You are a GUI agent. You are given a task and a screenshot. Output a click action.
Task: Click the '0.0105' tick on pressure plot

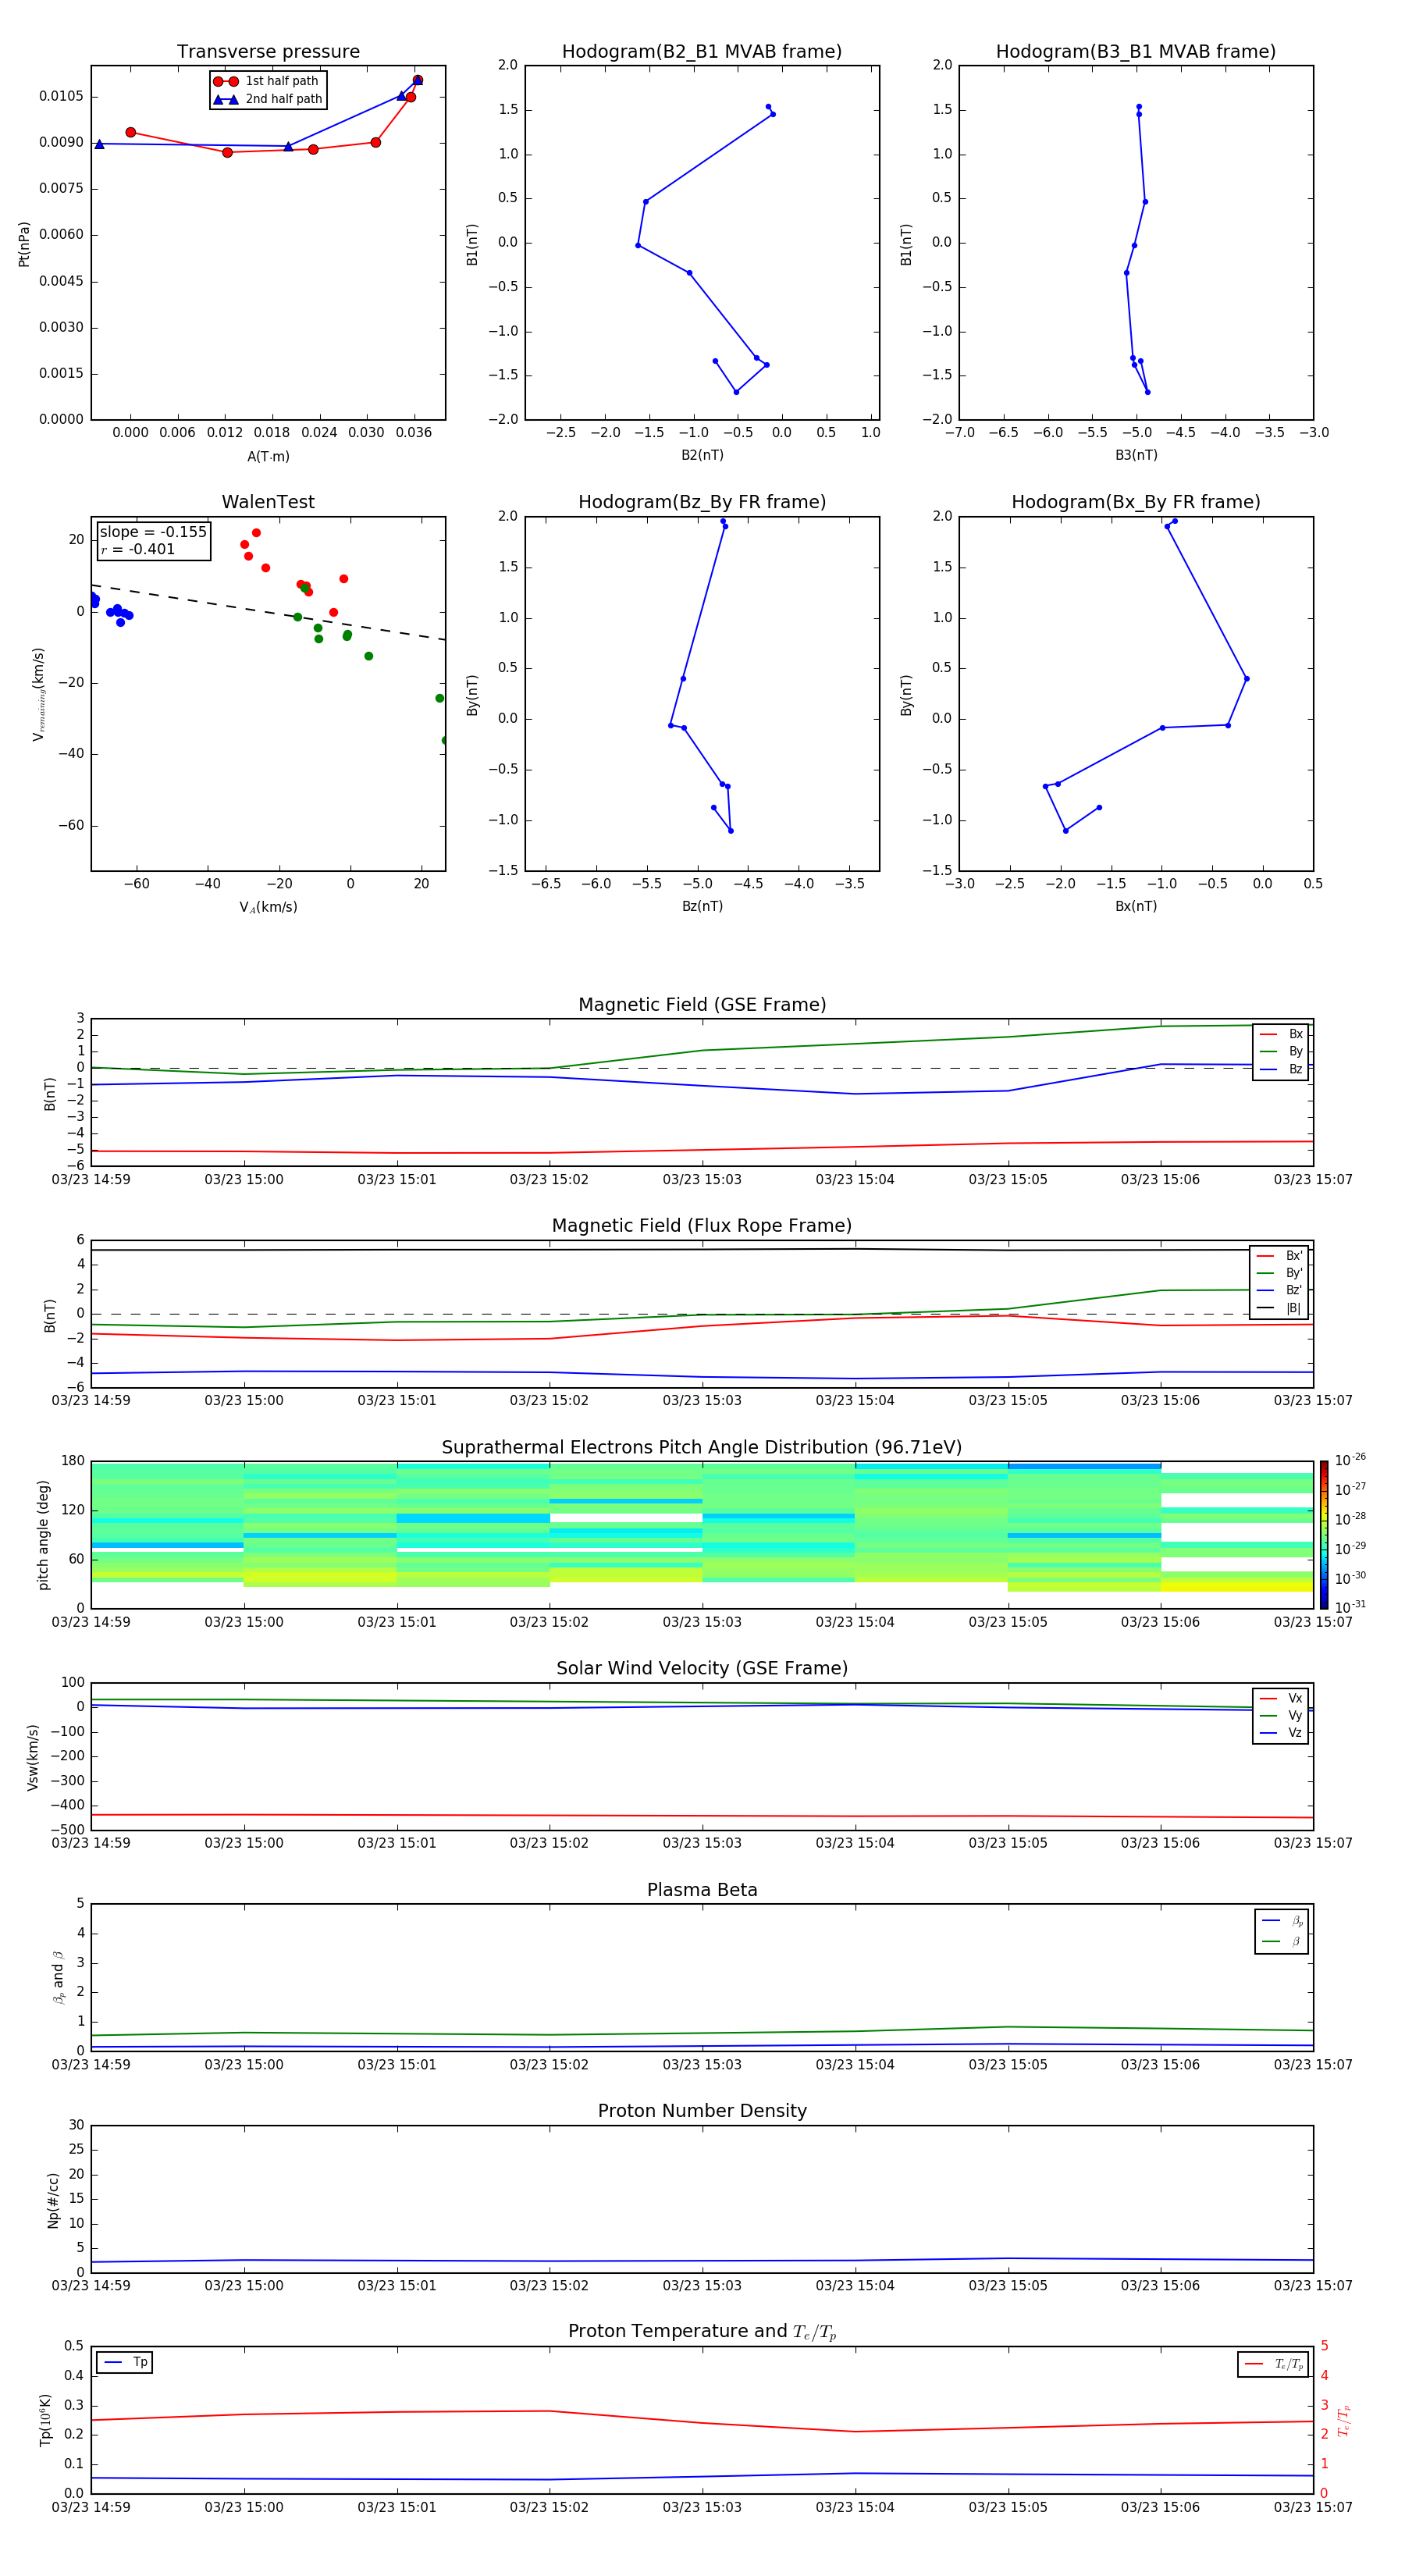[x=61, y=96]
